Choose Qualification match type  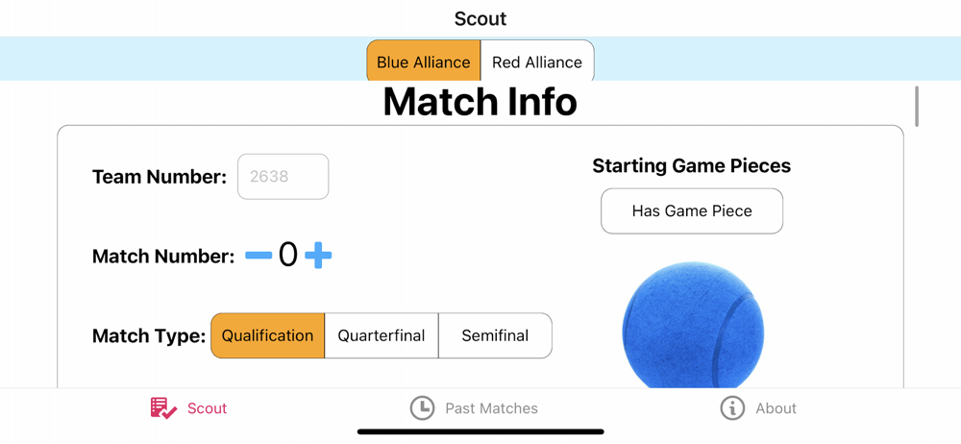tap(268, 335)
